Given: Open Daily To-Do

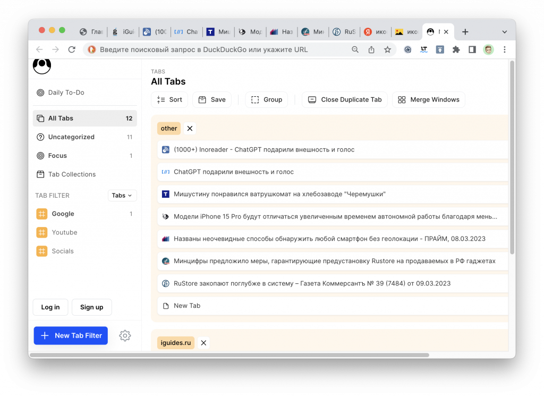Looking at the screenshot, I should coord(85,92).
